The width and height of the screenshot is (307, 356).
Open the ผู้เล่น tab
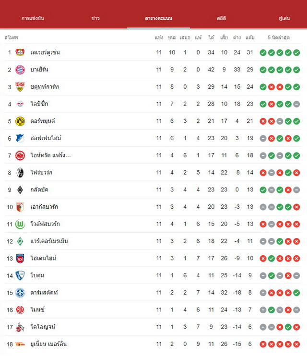(x=284, y=18)
